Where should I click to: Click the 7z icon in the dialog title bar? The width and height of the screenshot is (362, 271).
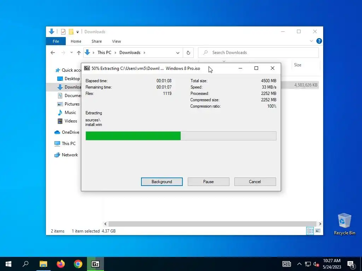point(87,68)
